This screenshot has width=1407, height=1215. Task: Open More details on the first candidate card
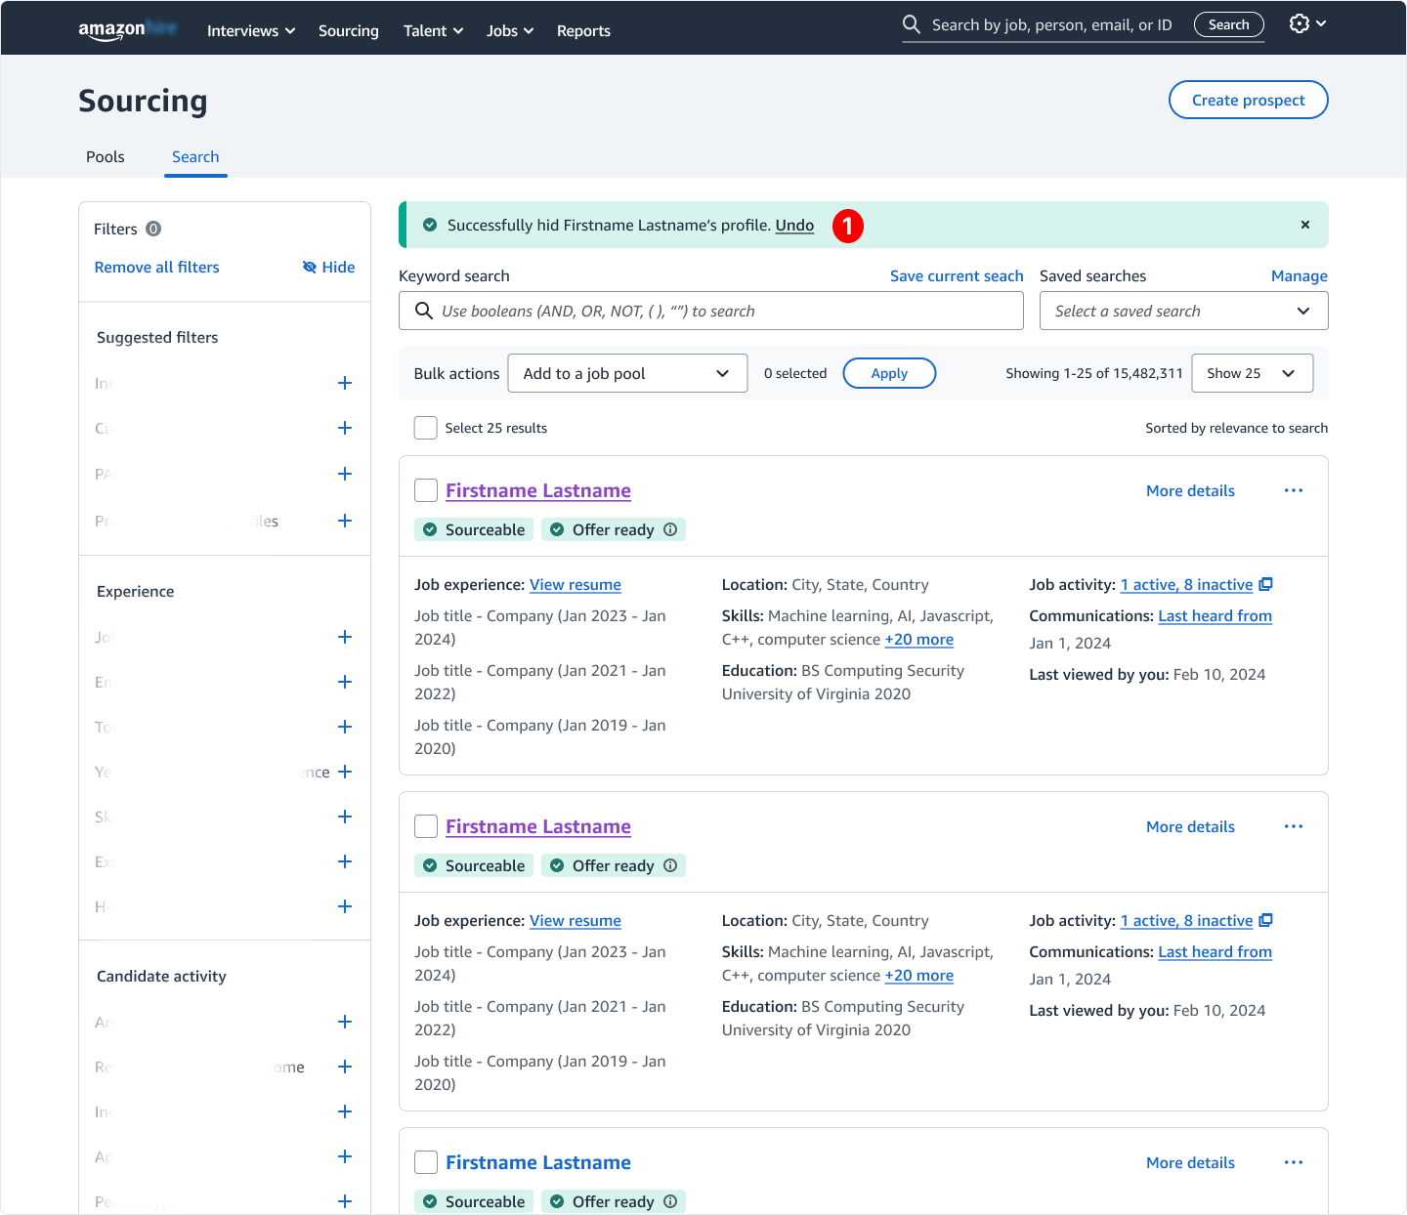pos(1190,490)
